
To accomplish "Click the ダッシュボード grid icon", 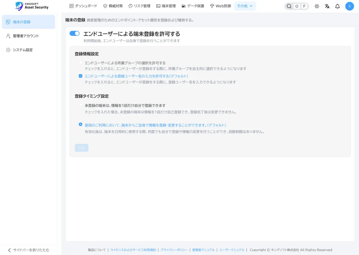I will 71,6.
